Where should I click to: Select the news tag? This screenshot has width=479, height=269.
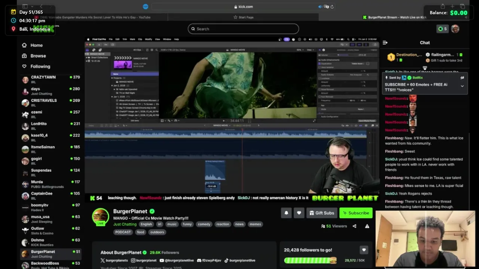pos(239,224)
